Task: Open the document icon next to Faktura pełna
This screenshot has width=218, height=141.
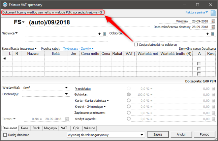Action: point(213,13)
